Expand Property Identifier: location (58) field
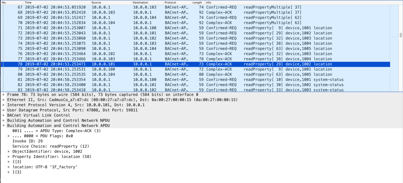The width and height of the screenshot is (403, 183). click(9, 156)
